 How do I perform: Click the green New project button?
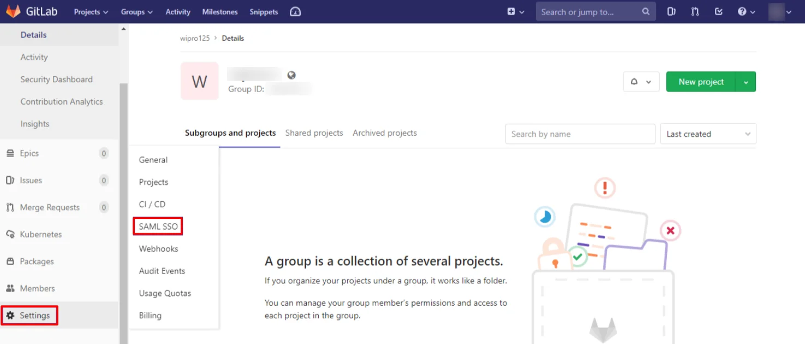tap(701, 82)
